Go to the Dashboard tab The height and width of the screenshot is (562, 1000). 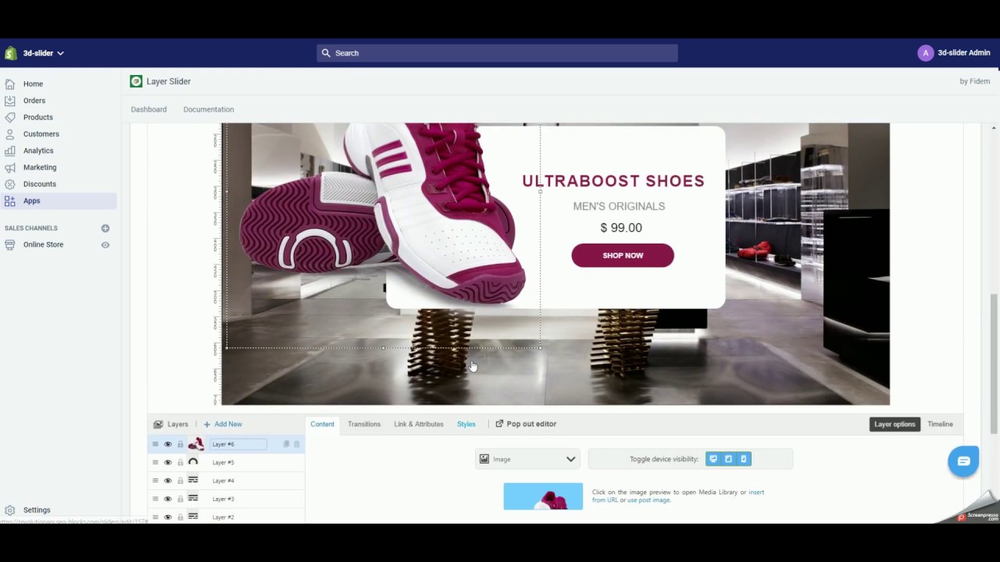pyautogui.click(x=148, y=109)
